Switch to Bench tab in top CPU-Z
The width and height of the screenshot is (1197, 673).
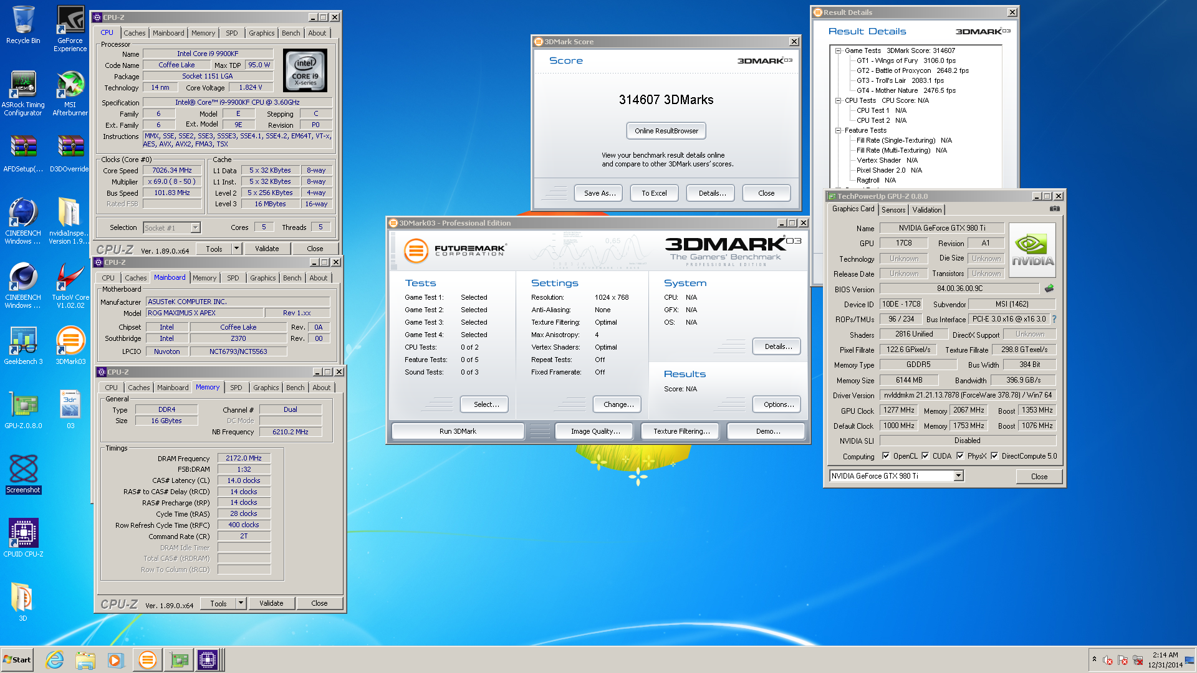click(291, 33)
